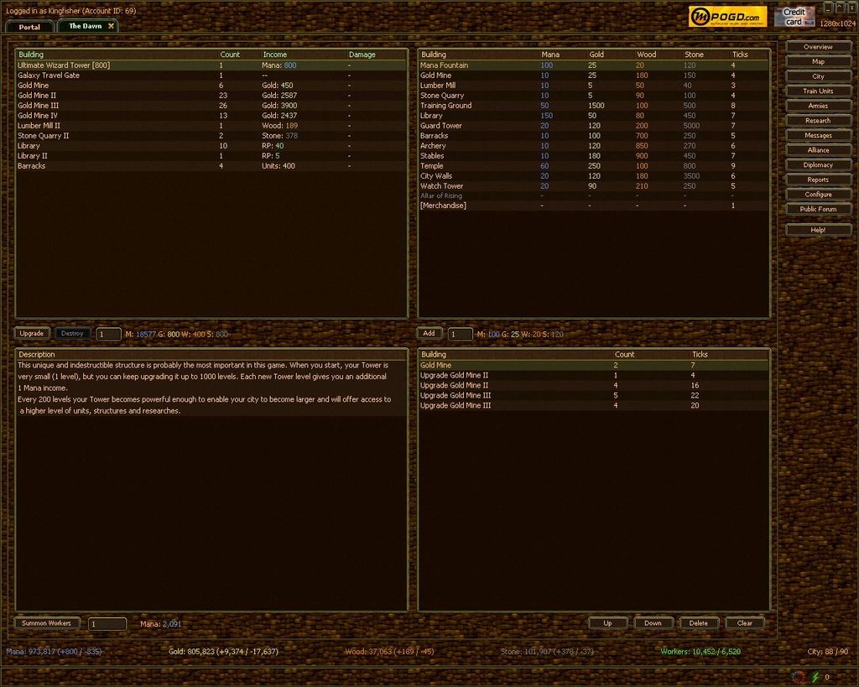Click Add to queue building
This screenshot has height=687, width=859.
(429, 333)
